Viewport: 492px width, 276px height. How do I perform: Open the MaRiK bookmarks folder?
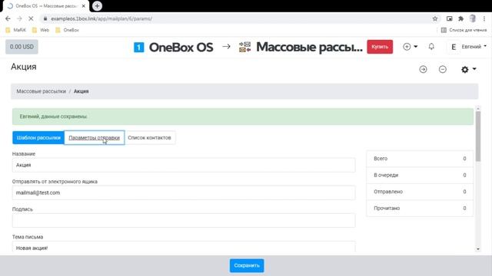tap(15, 30)
